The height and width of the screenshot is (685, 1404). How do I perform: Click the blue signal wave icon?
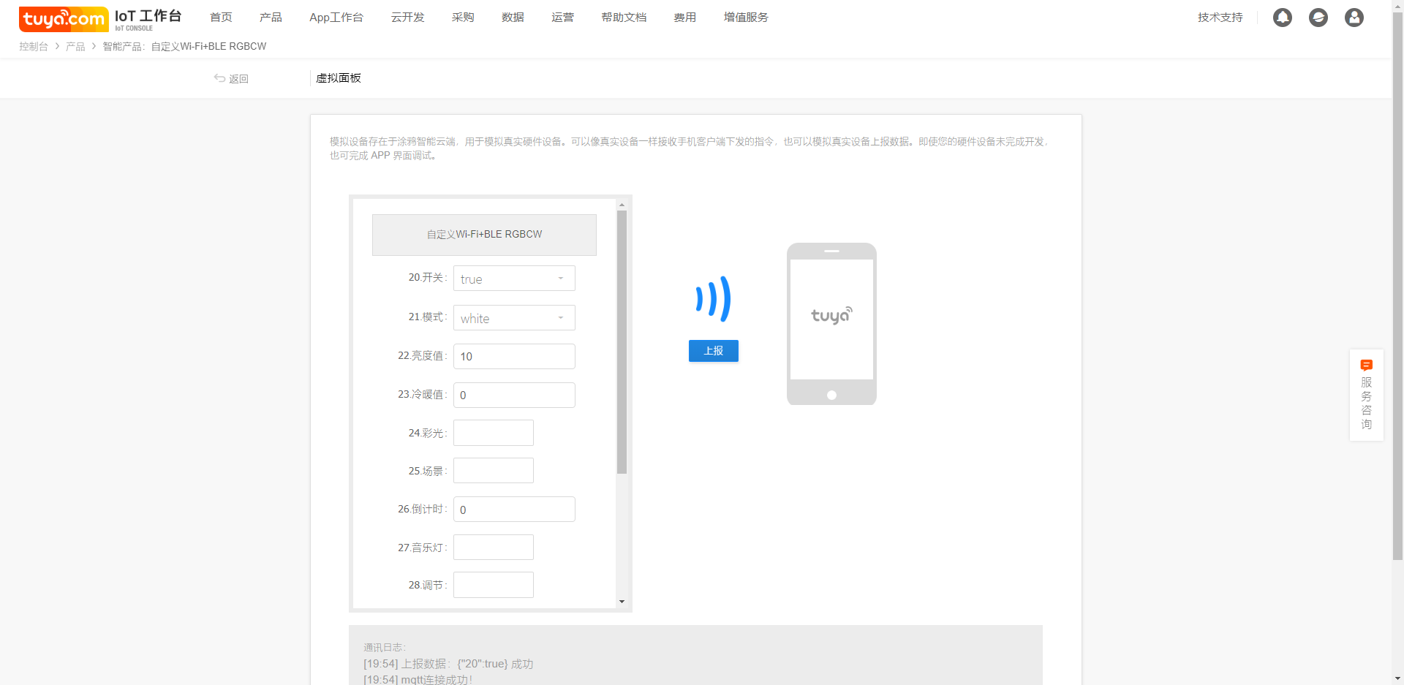coord(713,299)
